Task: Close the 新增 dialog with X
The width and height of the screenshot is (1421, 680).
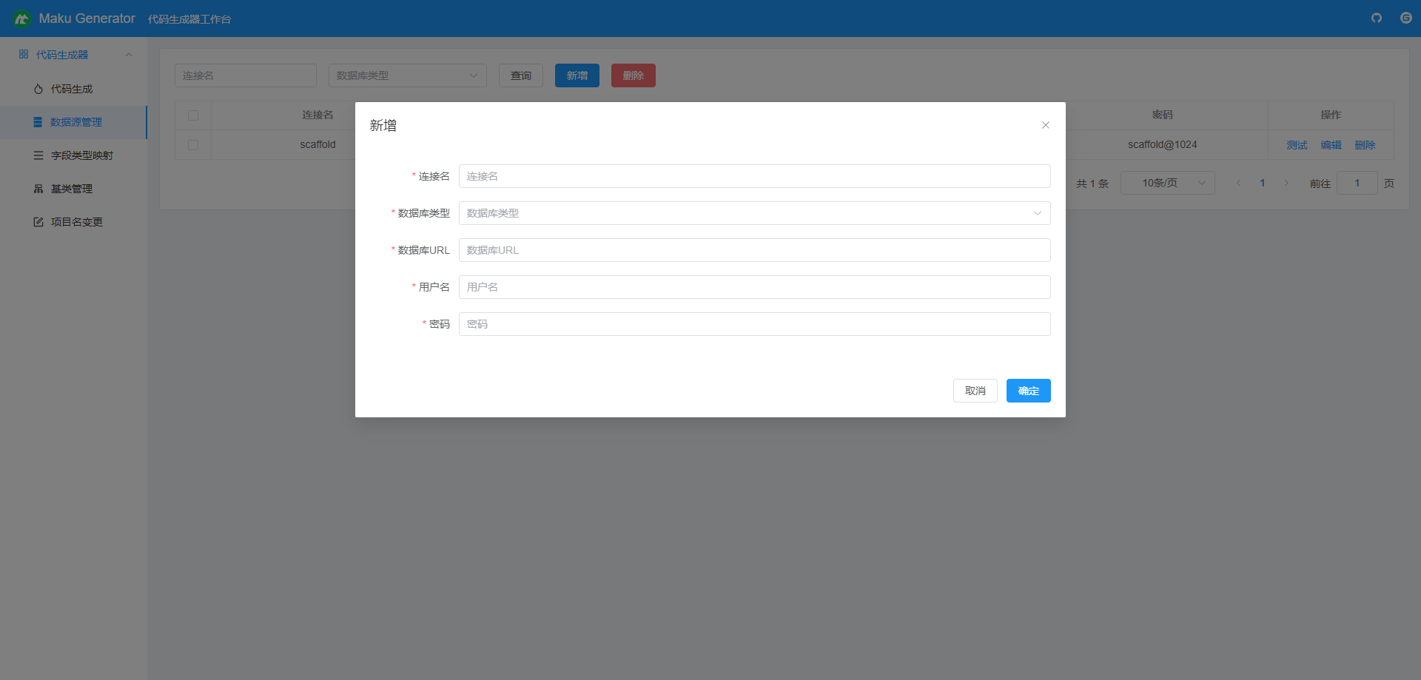Action: [x=1046, y=125]
